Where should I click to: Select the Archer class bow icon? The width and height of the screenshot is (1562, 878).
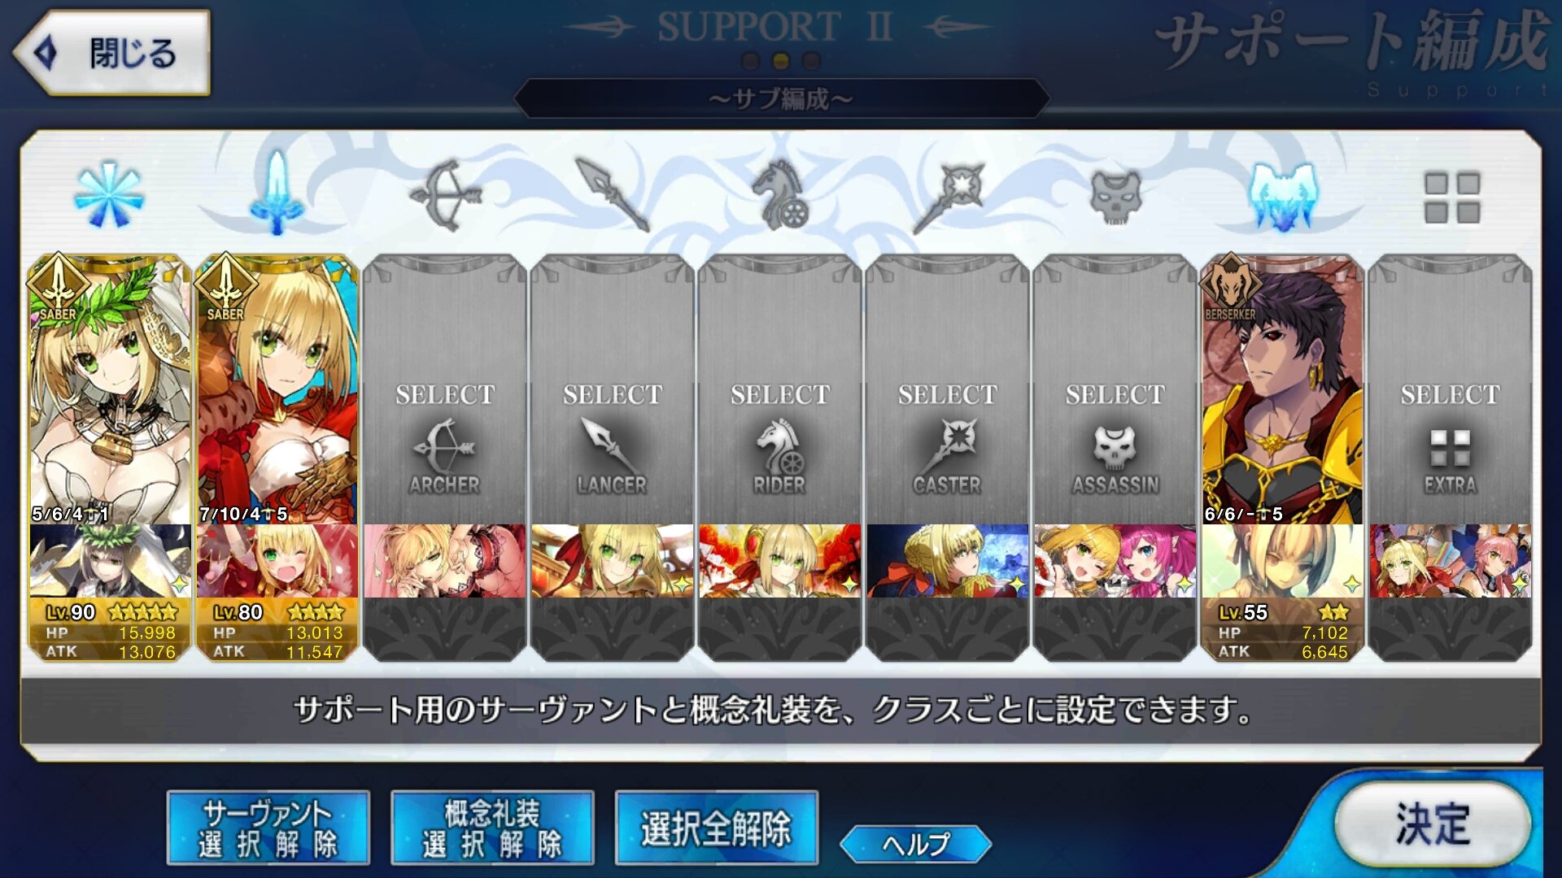tap(445, 195)
